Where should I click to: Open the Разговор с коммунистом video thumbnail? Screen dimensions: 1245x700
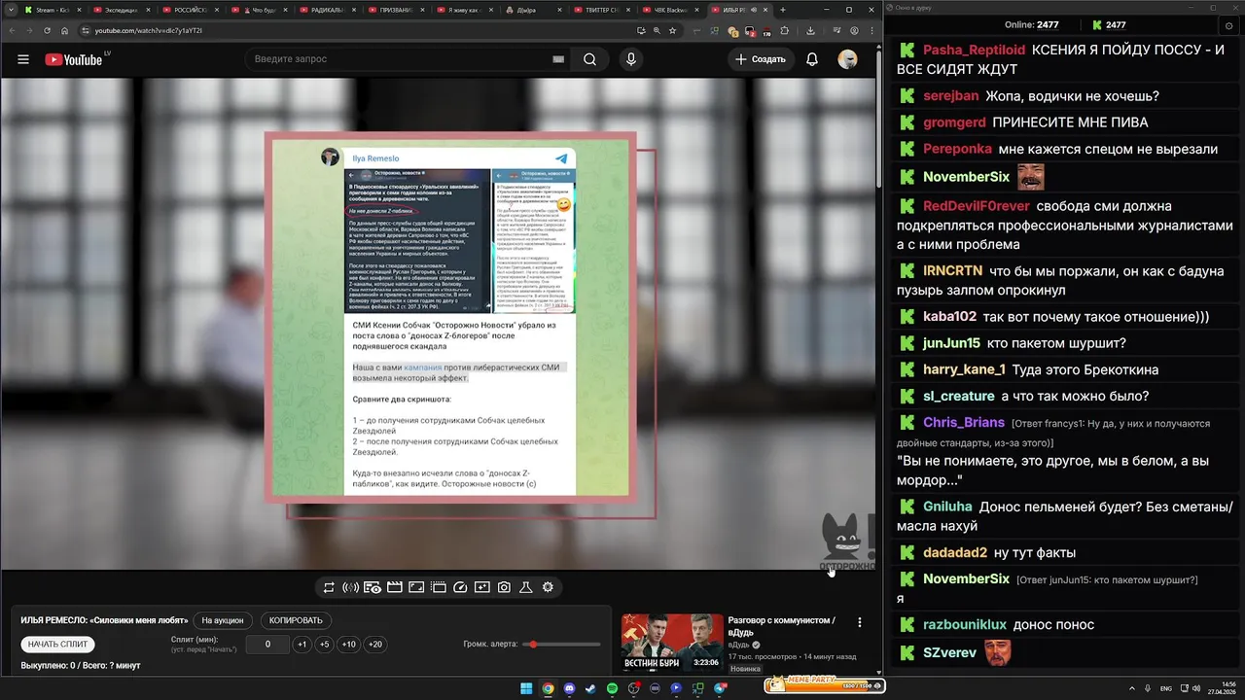tap(673, 644)
